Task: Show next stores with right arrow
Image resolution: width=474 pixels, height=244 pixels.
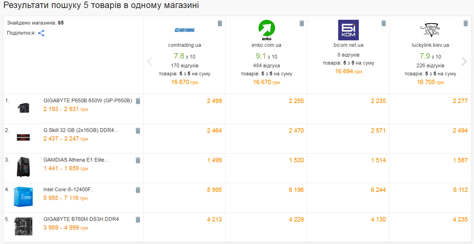Action: coord(464,61)
